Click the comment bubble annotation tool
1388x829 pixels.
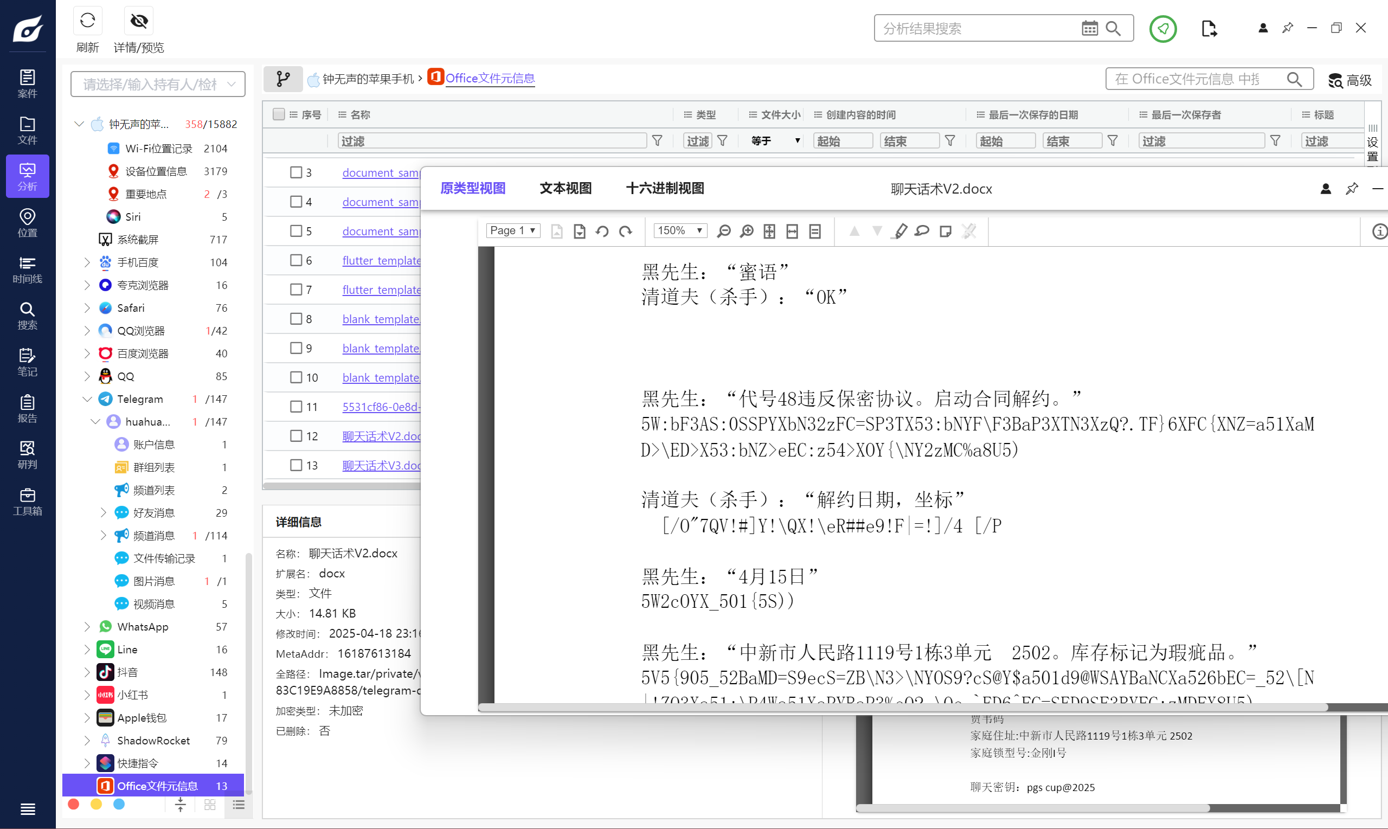pos(922,231)
